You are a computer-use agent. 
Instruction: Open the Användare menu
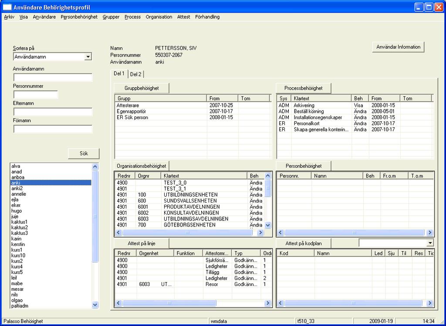44,17
